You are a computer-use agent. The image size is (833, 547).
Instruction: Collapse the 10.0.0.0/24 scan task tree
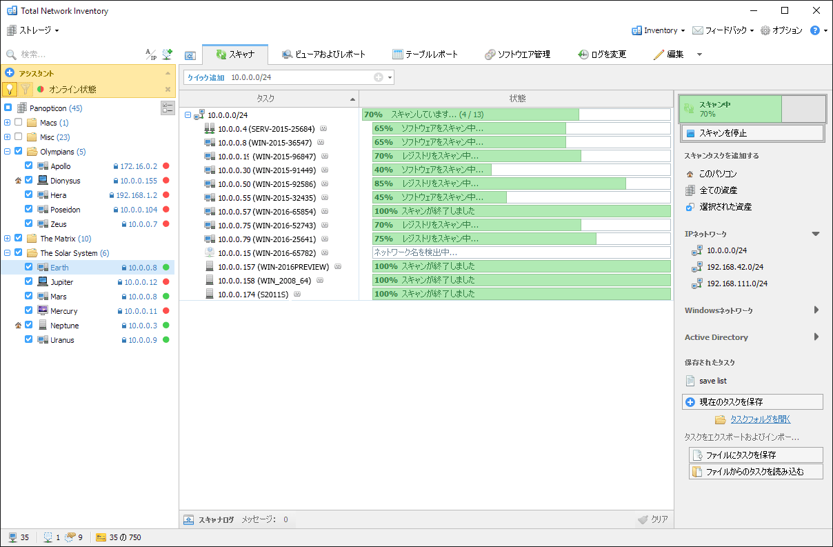click(188, 115)
